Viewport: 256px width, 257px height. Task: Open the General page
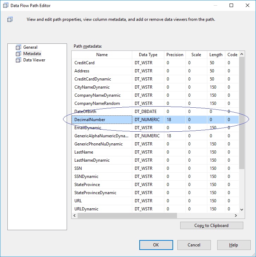coord(30,47)
